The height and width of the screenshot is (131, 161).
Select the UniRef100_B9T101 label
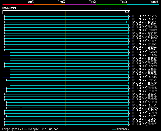click(x=144, y=80)
